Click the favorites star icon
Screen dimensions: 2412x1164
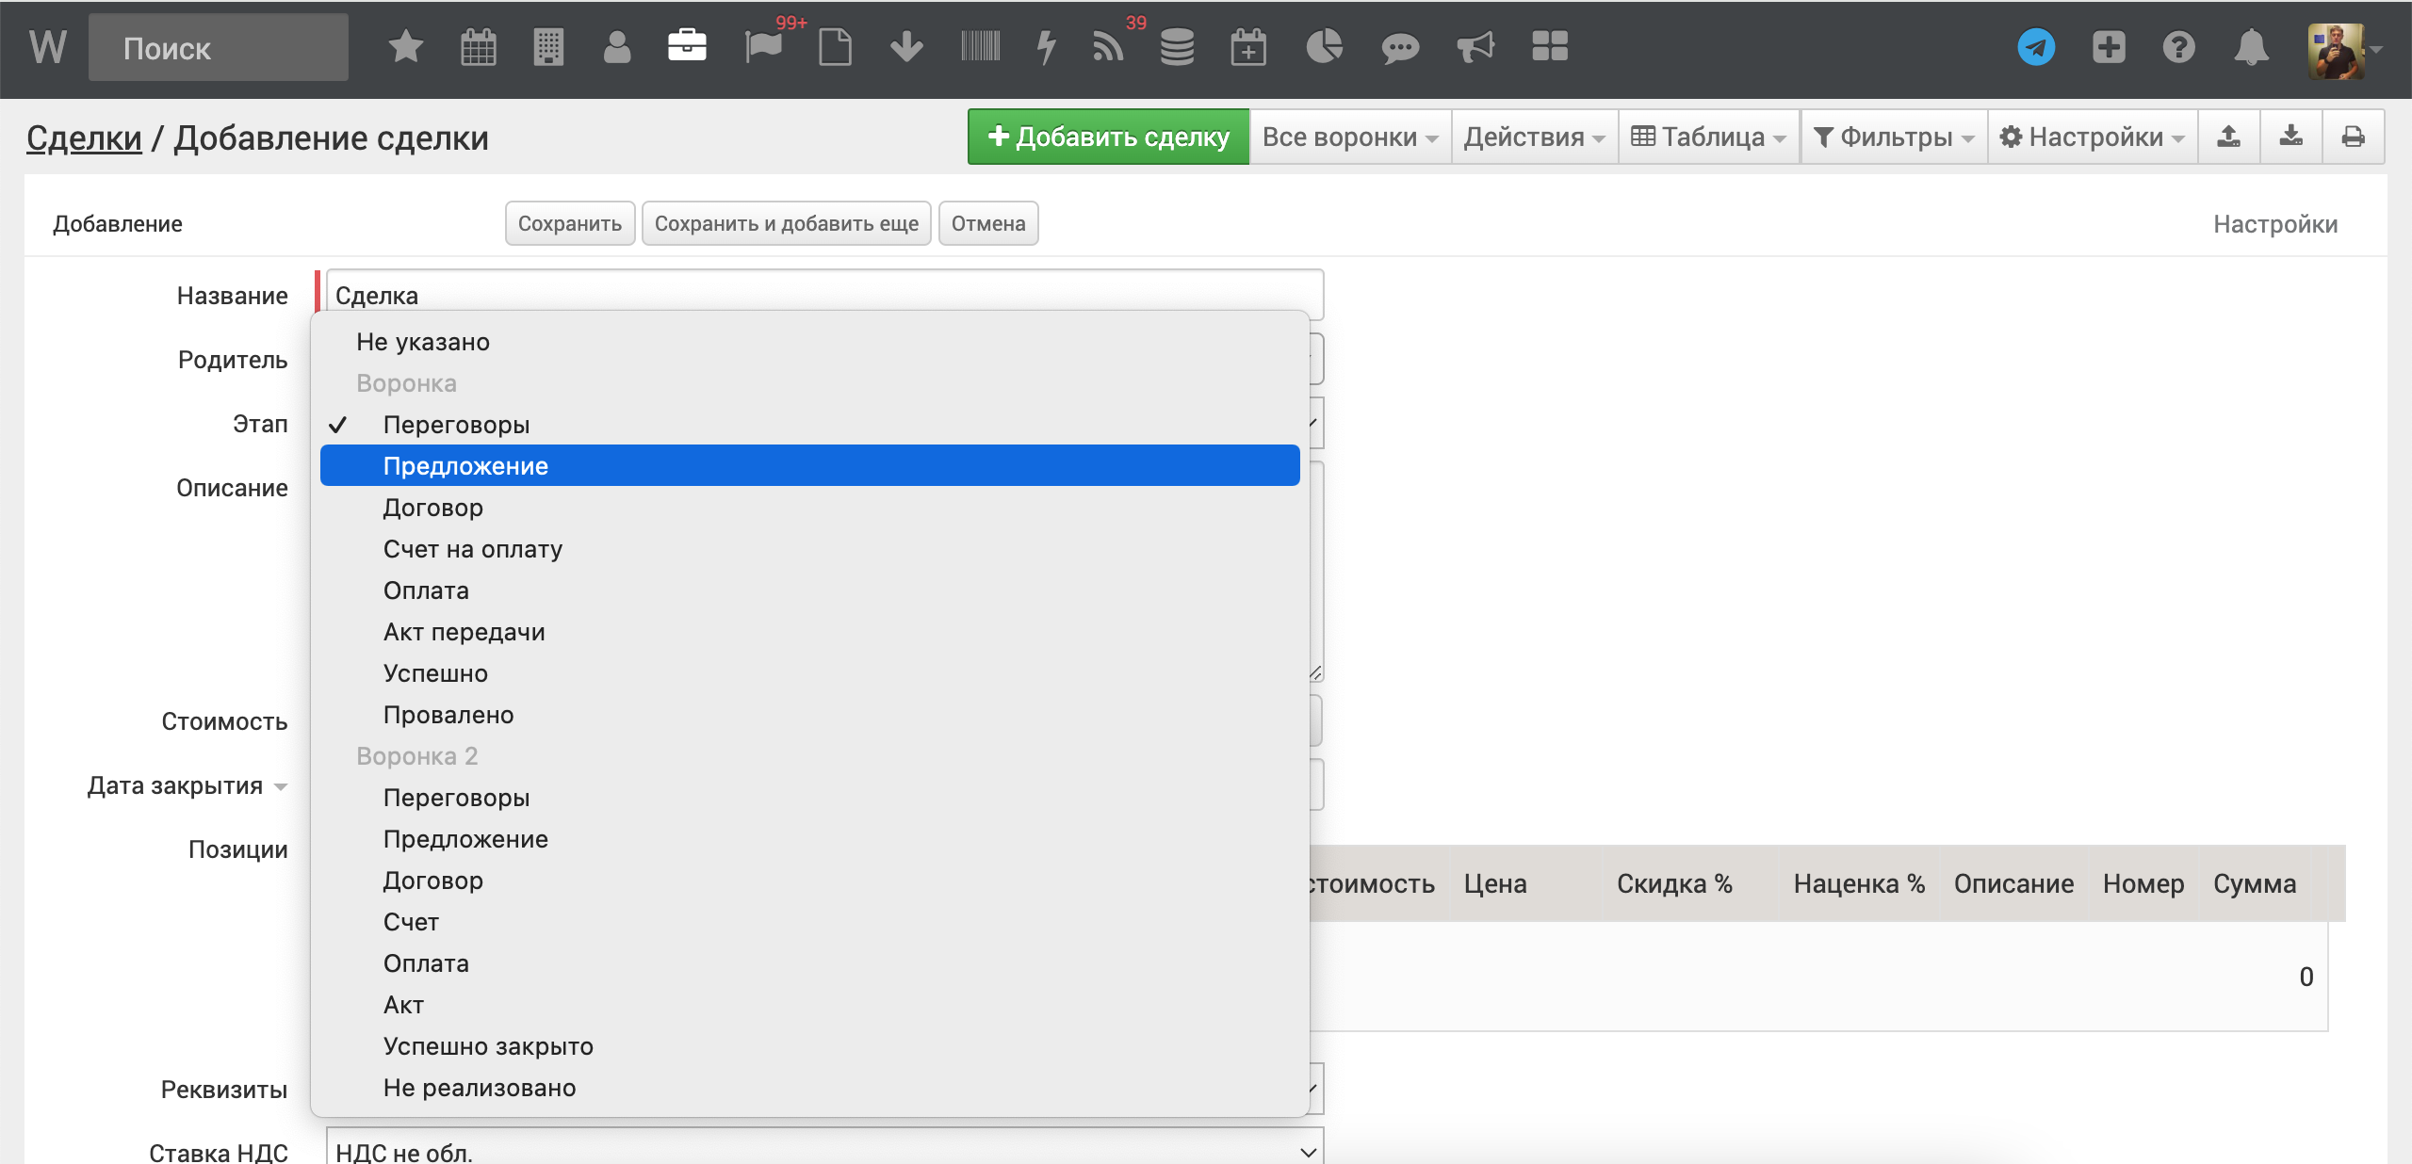coord(405,46)
